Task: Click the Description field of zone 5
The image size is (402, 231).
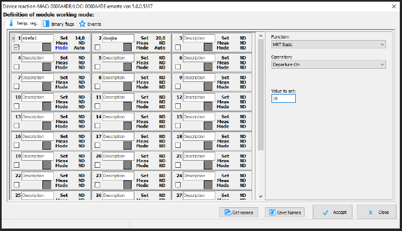Action: [118, 58]
